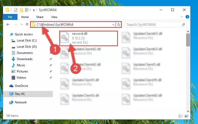Viewport: 198px width, 124px height.
Task: Open the address bar history dropdown
Action: click(113, 25)
